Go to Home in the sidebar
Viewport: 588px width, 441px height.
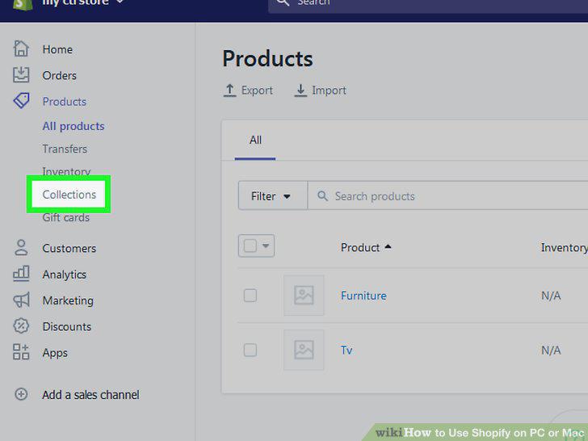click(57, 49)
